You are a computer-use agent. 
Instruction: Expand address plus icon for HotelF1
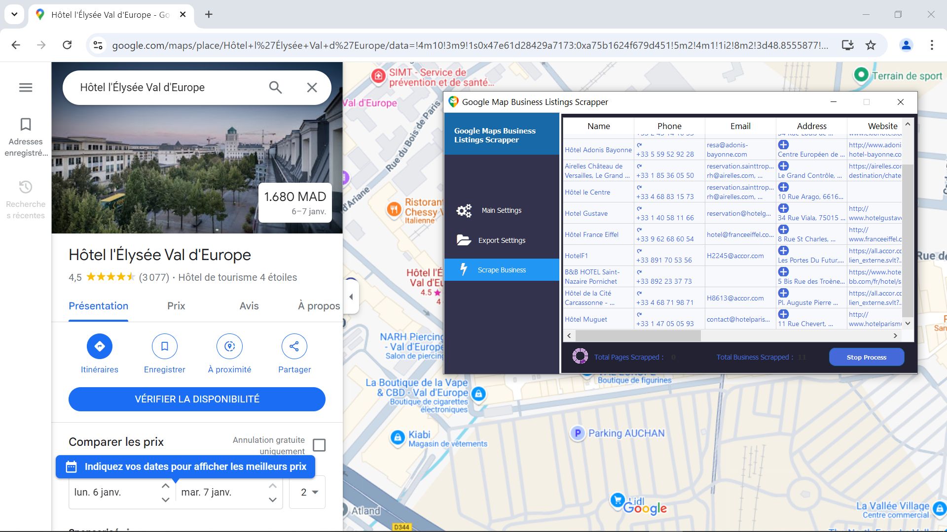(783, 251)
